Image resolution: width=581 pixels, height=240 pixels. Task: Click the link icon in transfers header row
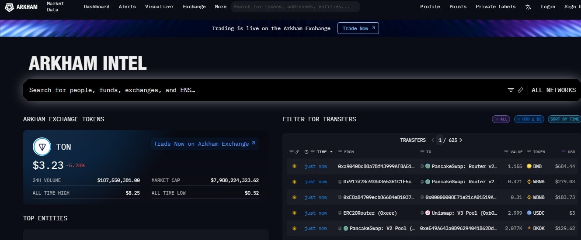(297, 152)
